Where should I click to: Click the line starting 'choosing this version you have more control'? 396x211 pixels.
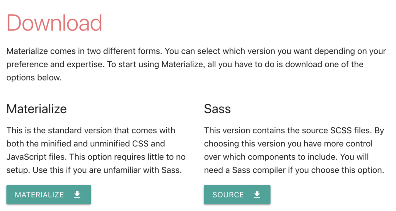[288, 144]
